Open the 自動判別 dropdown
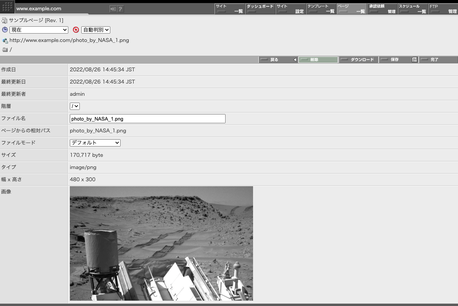The width and height of the screenshot is (458, 306). tap(96, 30)
